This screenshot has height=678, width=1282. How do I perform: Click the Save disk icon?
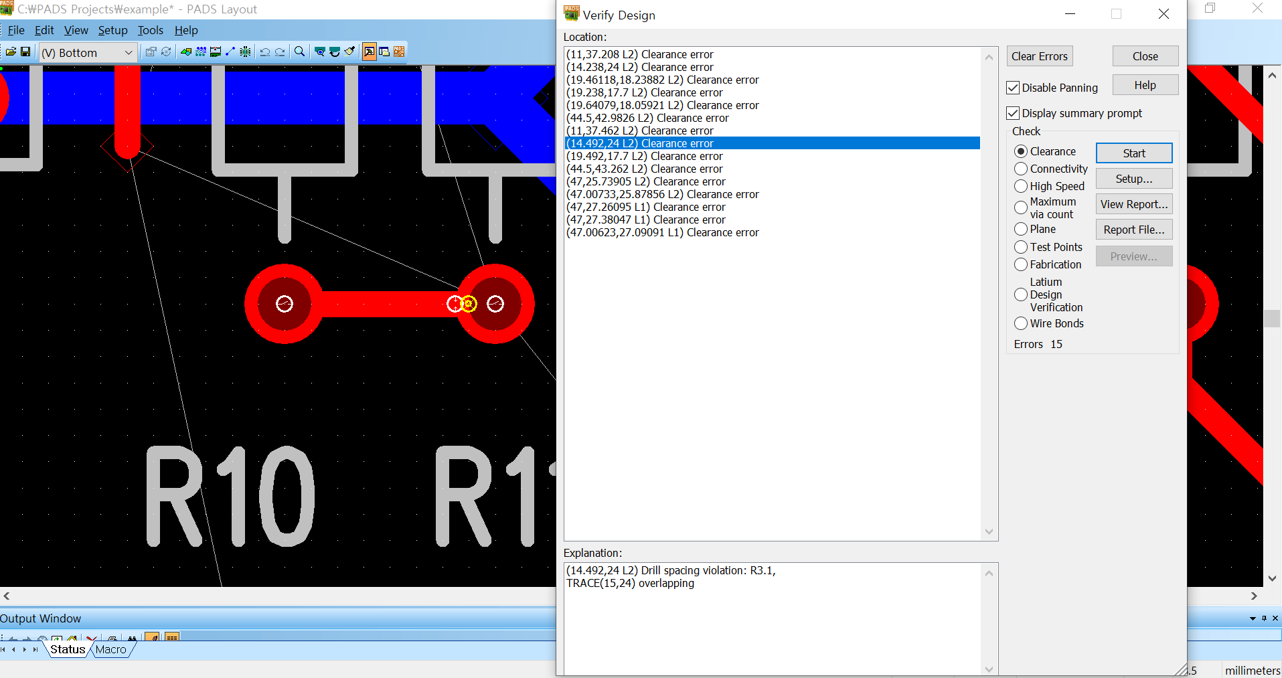coord(25,52)
